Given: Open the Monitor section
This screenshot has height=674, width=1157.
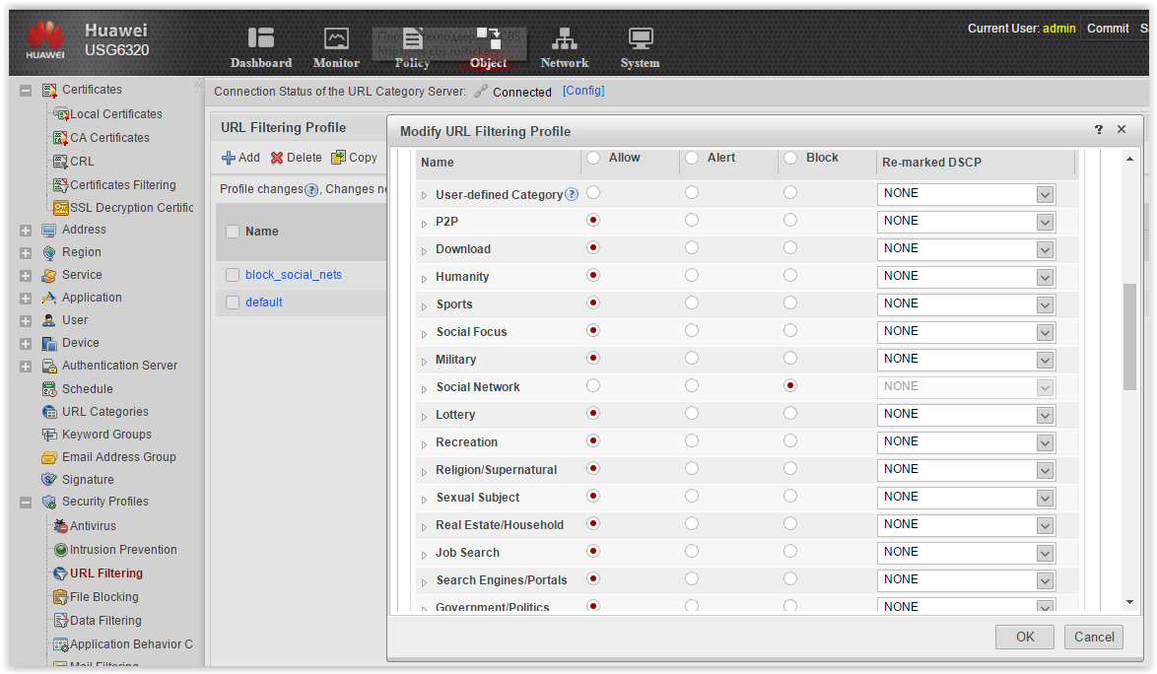Looking at the screenshot, I should [336, 48].
